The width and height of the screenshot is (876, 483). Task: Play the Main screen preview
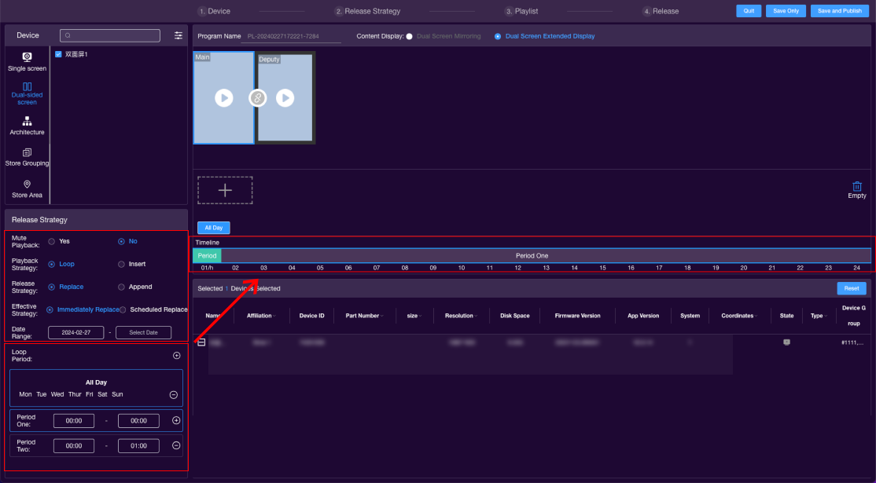click(x=224, y=98)
